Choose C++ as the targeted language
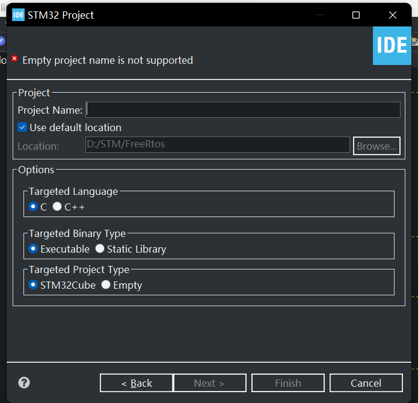 tap(57, 206)
